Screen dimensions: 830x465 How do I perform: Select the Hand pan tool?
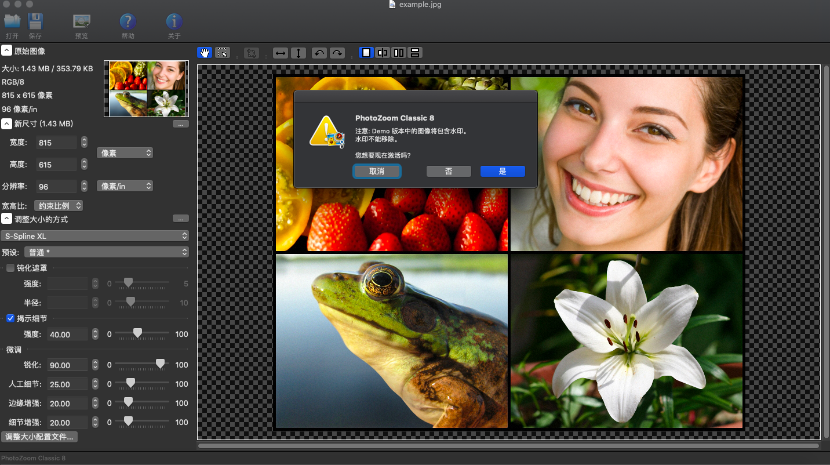(204, 52)
